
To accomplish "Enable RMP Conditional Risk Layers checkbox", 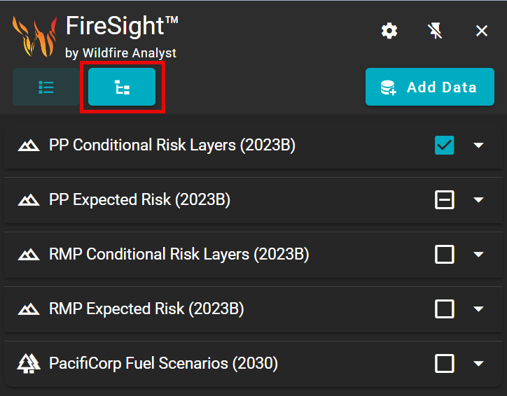I will click(445, 255).
